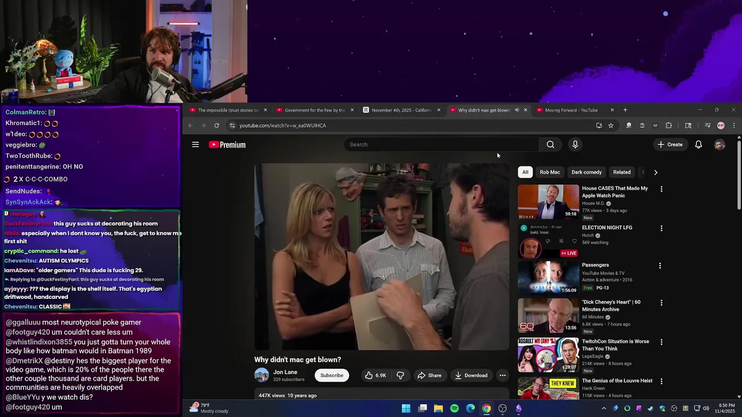
Task: Open Chrome media controls icon
Action: click(x=707, y=126)
